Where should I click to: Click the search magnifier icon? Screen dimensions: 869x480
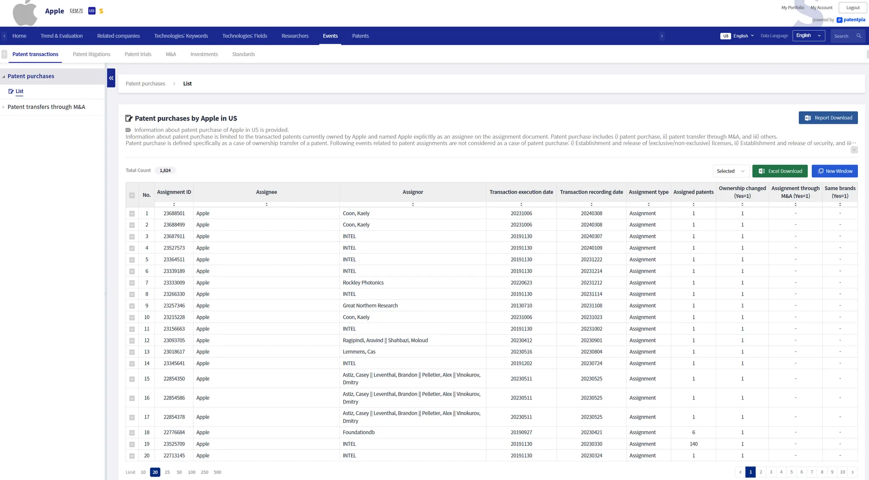(859, 36)
